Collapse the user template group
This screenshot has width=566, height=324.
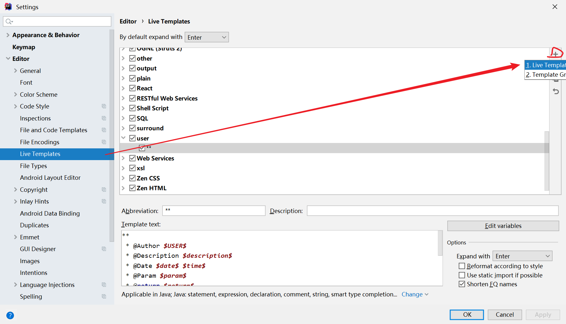click(x=123, y=138)
